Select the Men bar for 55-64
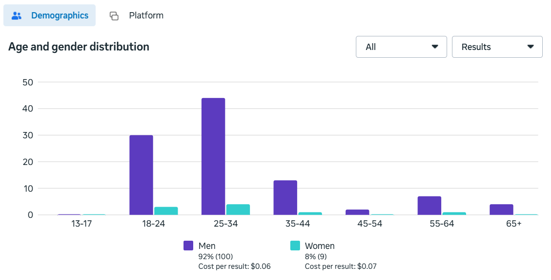 coord(429,206)
